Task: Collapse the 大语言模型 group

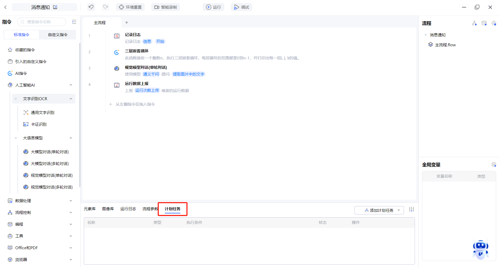Action: tap(71, 138)
